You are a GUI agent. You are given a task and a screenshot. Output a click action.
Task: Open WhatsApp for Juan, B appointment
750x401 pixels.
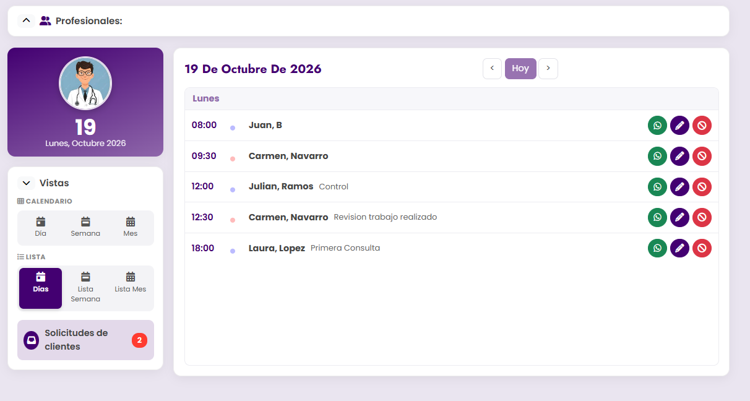pos(657,126)
